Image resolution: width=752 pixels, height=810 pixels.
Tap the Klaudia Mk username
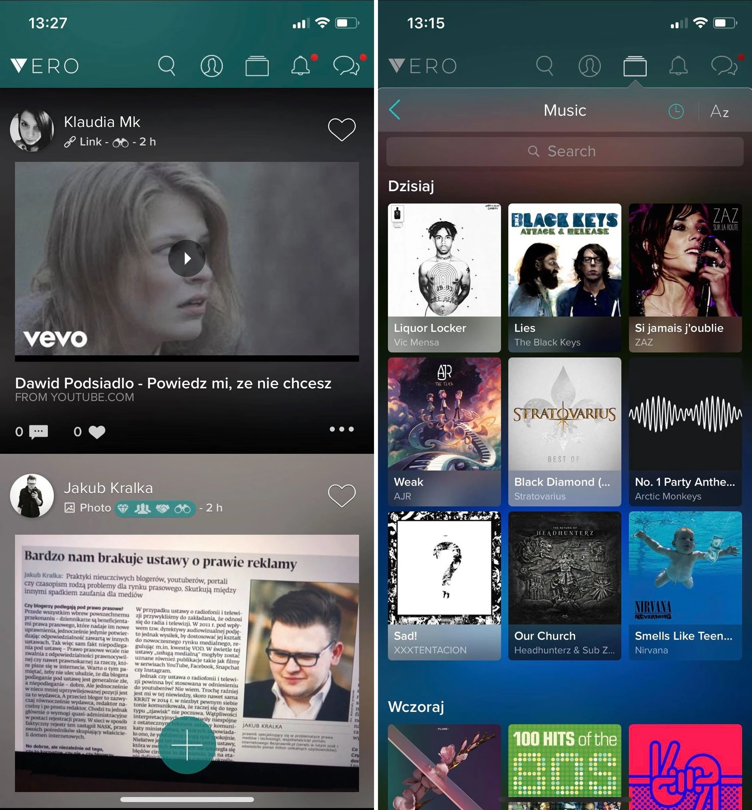[x=102, y=121]
